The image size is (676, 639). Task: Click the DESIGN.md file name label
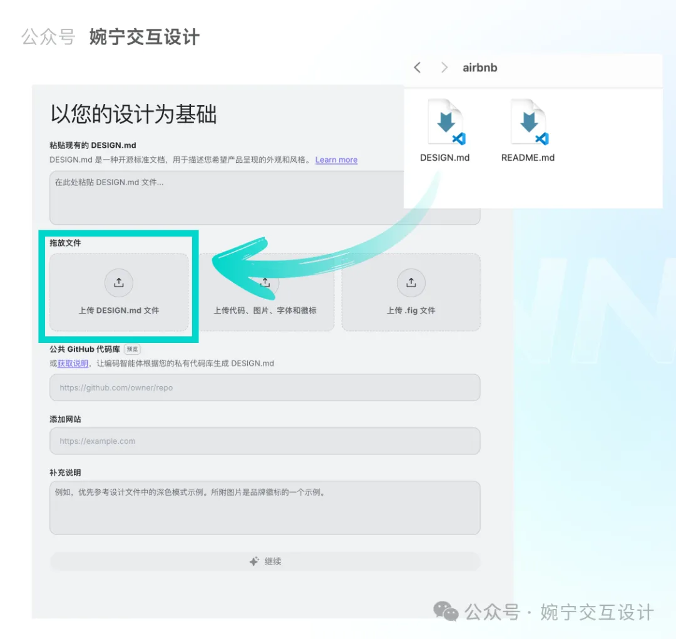[445, 158]
